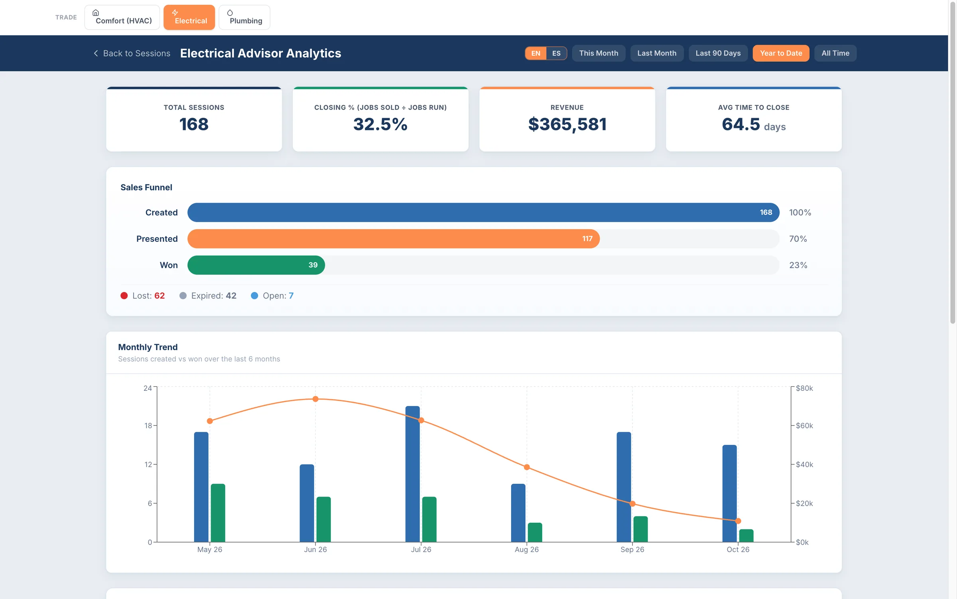Click the lightning bolt icon on Electrical
This screenshot has height=599, width=957.
tap(175, 13)
